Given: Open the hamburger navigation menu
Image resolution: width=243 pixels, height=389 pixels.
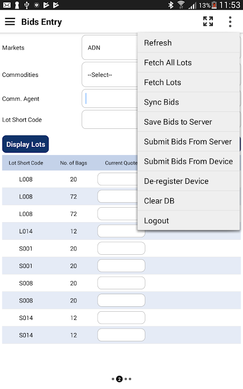Looking at the screenshot, I should (10, 22).
